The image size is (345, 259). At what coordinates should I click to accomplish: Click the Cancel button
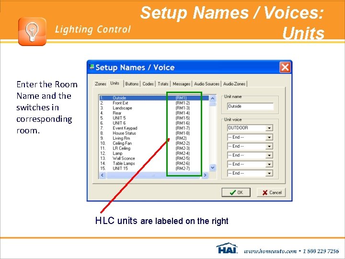pos(271,192)
